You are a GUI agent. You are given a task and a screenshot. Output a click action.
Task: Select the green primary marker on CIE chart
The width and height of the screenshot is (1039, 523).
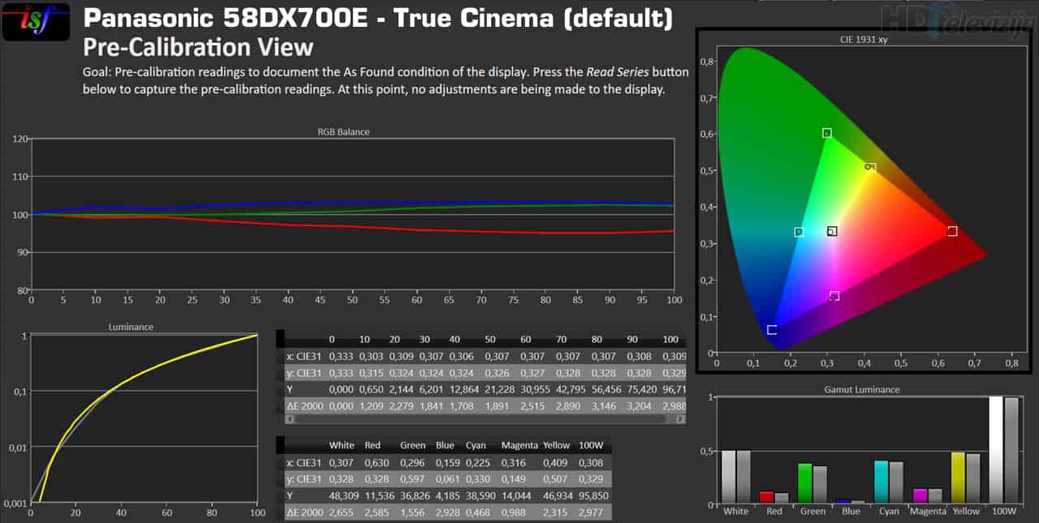826,133
